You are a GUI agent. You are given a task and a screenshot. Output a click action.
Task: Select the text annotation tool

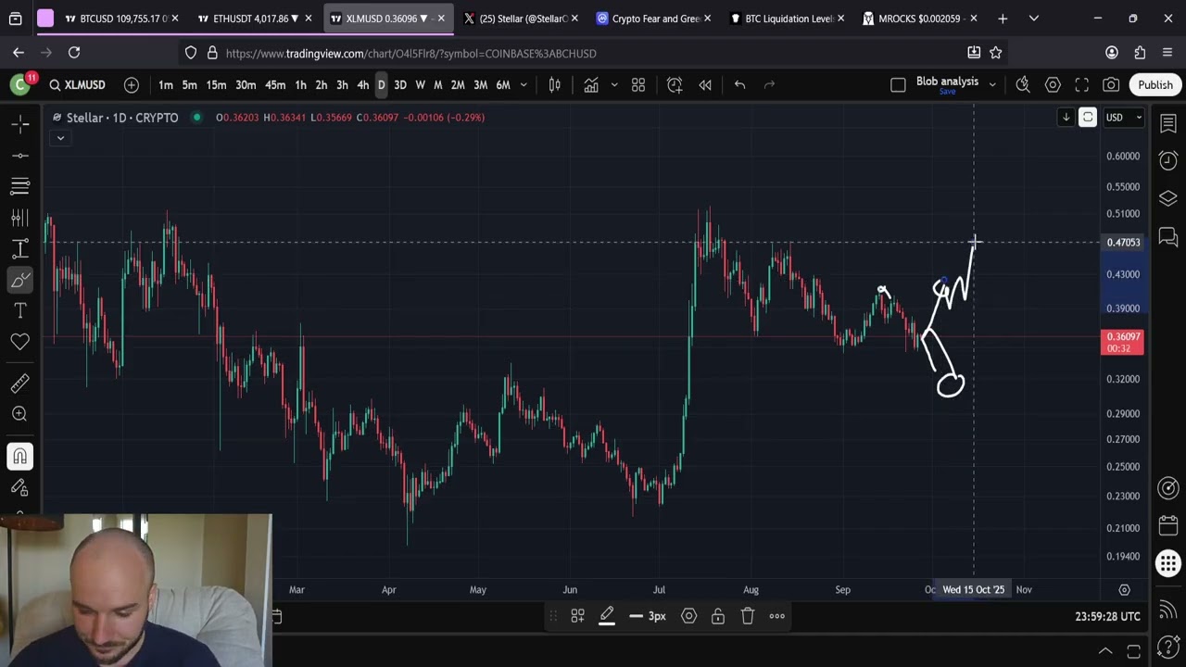(20, 310)
